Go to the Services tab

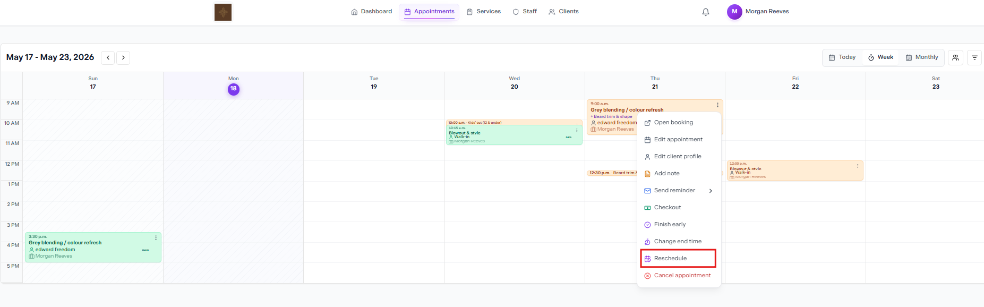tap(483, 12)
